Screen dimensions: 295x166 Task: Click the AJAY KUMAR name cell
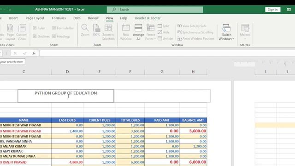[26, 151]
